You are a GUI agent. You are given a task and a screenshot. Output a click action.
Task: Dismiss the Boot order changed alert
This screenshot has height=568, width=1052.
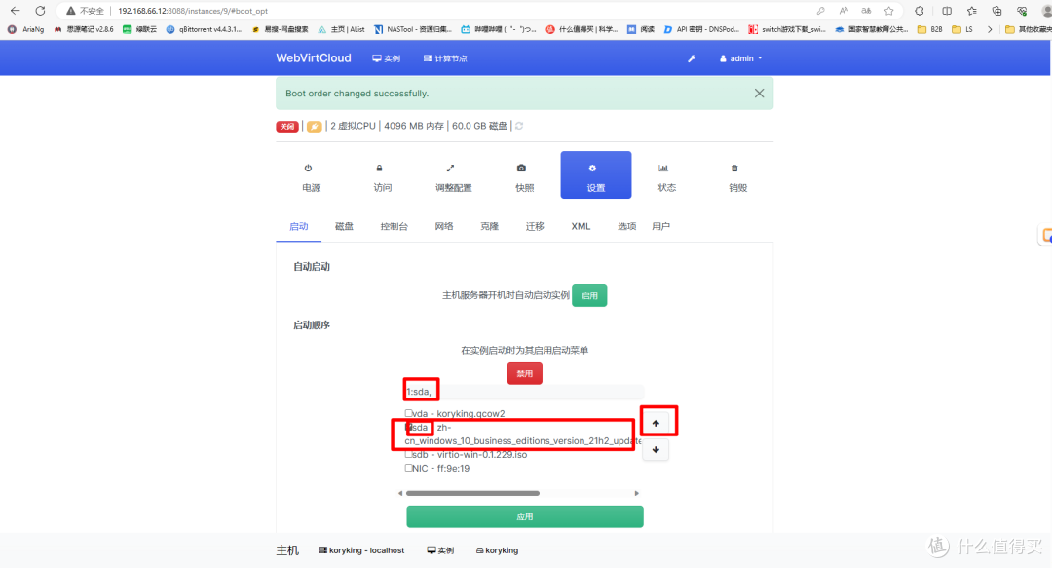coord(759,94)
